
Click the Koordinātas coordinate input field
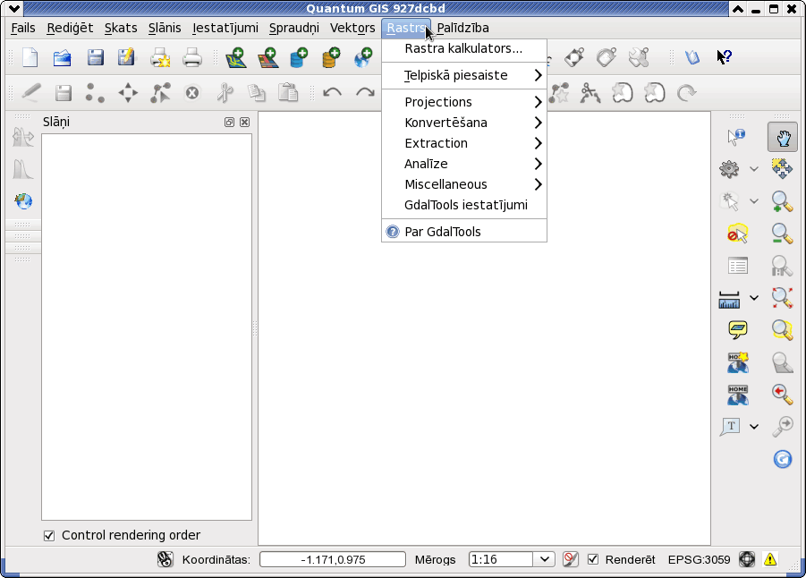pos(333,559)
